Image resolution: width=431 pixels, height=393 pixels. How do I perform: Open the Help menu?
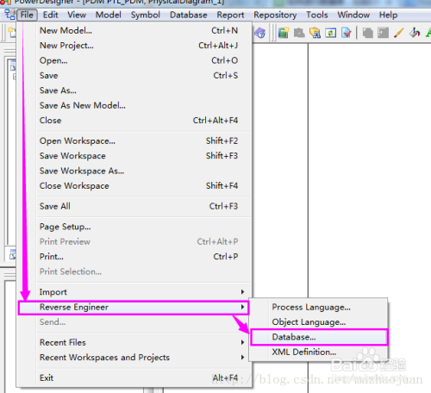388,15
